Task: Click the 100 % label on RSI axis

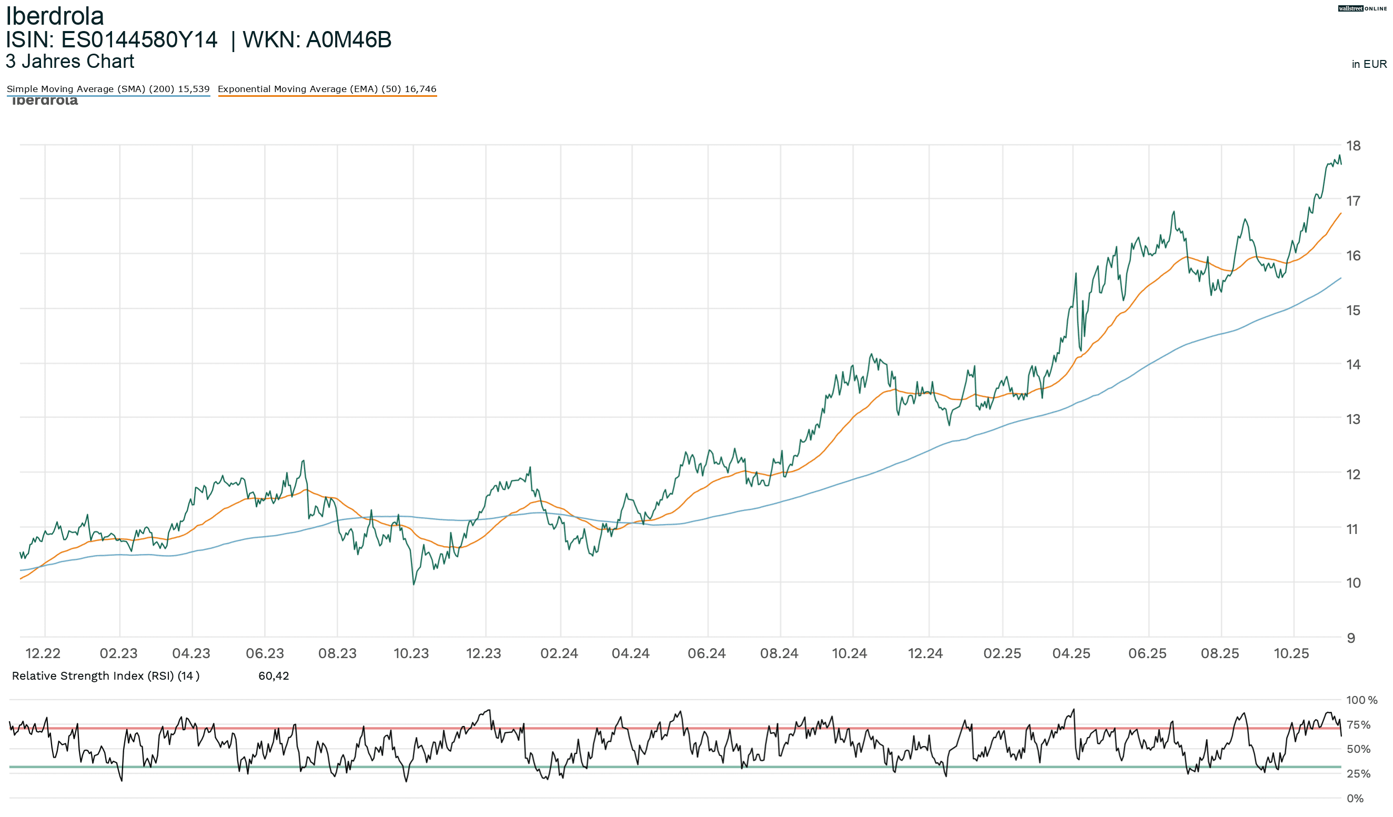Action: click(1361, 700)
